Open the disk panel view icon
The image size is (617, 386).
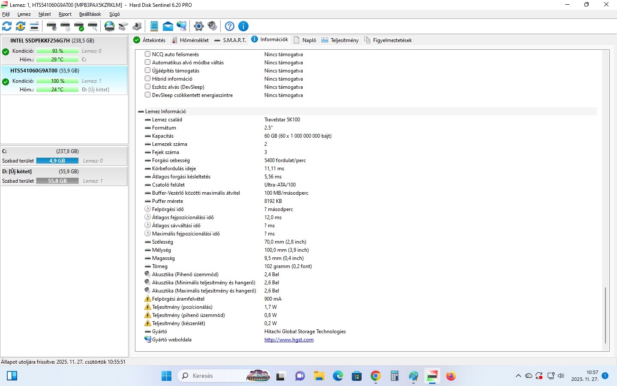[34, 26]
